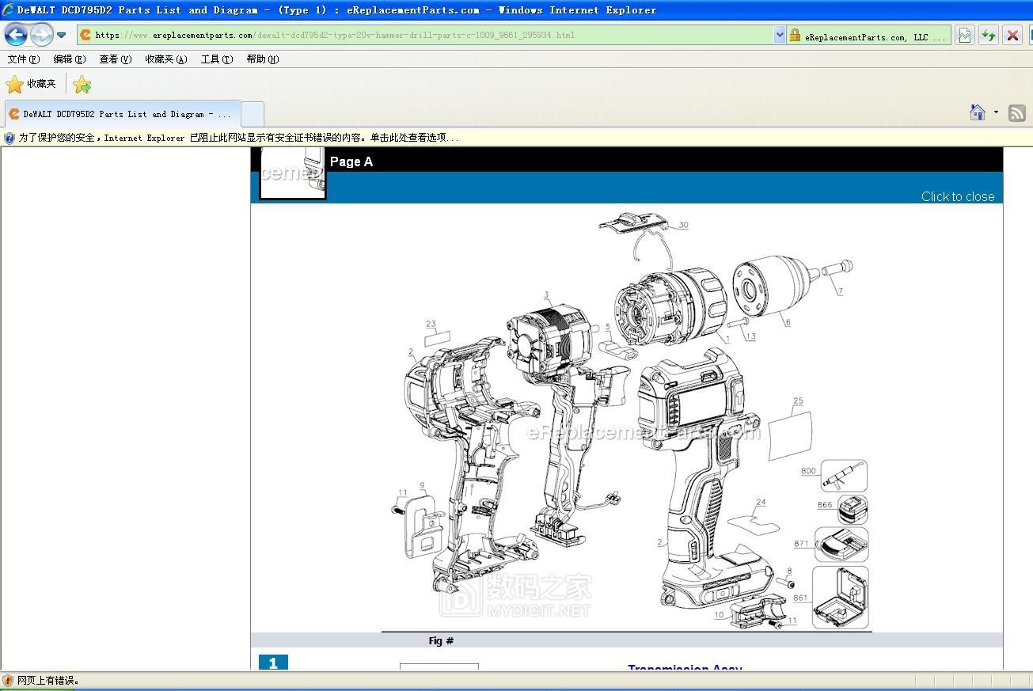Click part number 10 label in diagram
This screenshot has width=1033, height=691.
point(719,614)
